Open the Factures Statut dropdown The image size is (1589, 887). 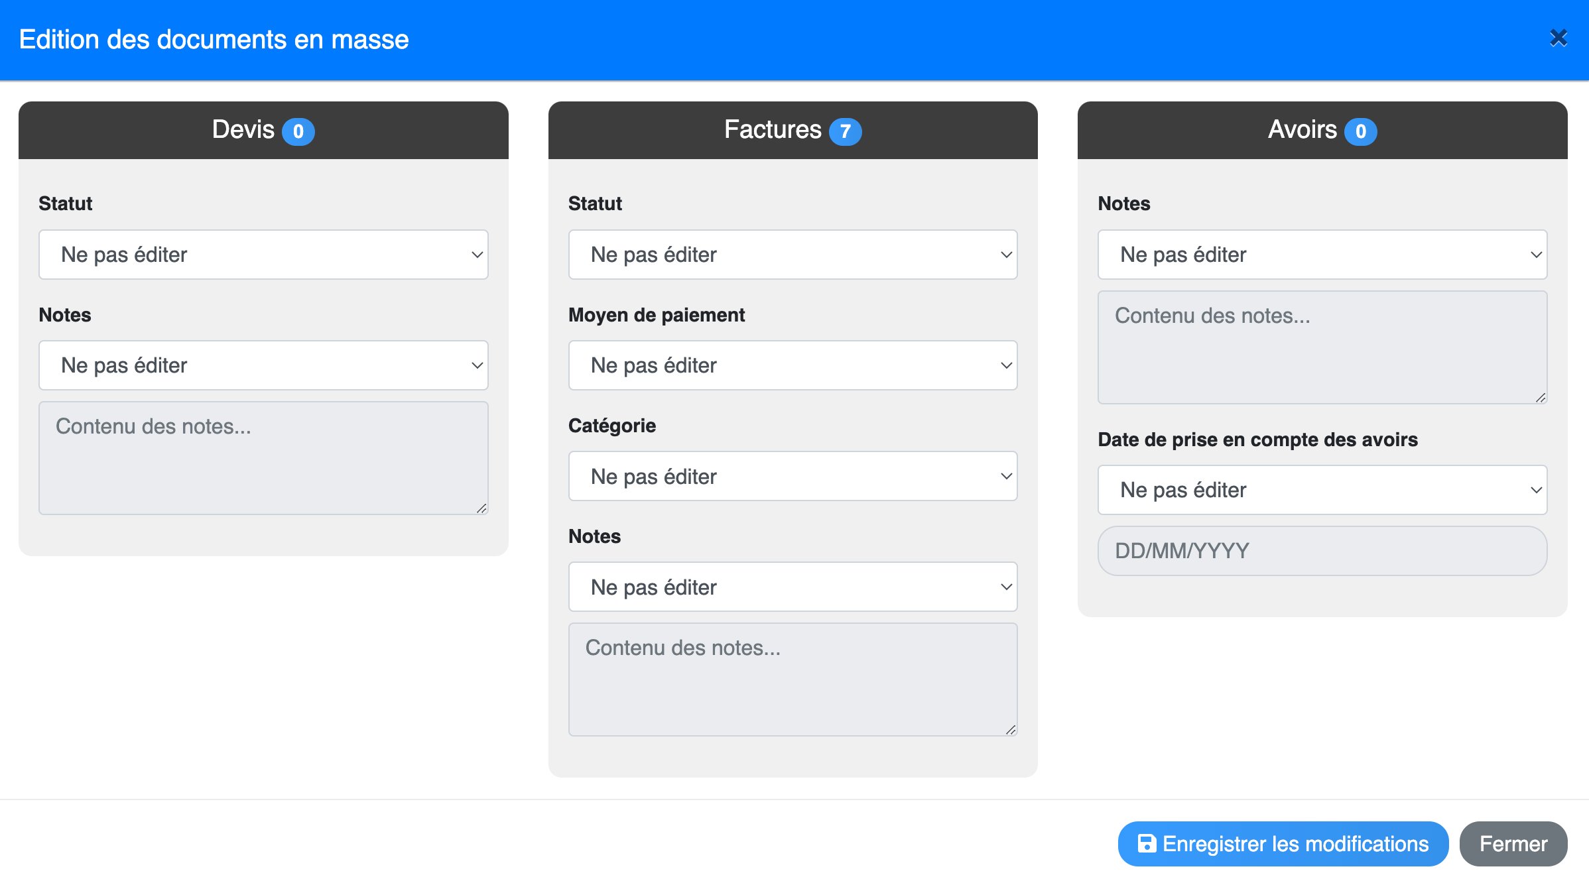coord(793,255)
